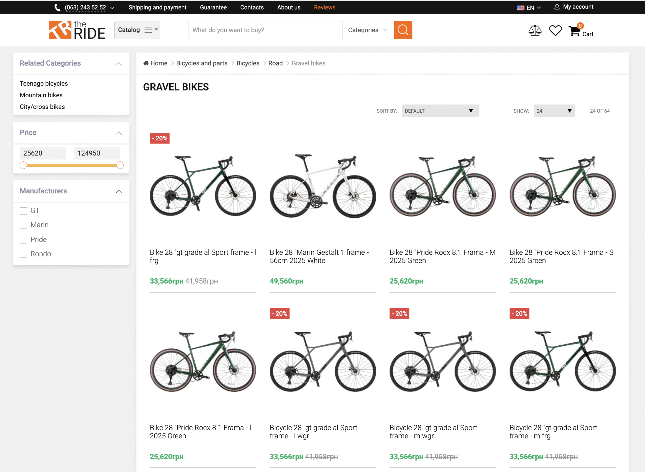Open the theRIDE logo home link
Image resolution: width=645 pixels, height=472 pixels.
(x=77, y=30)
